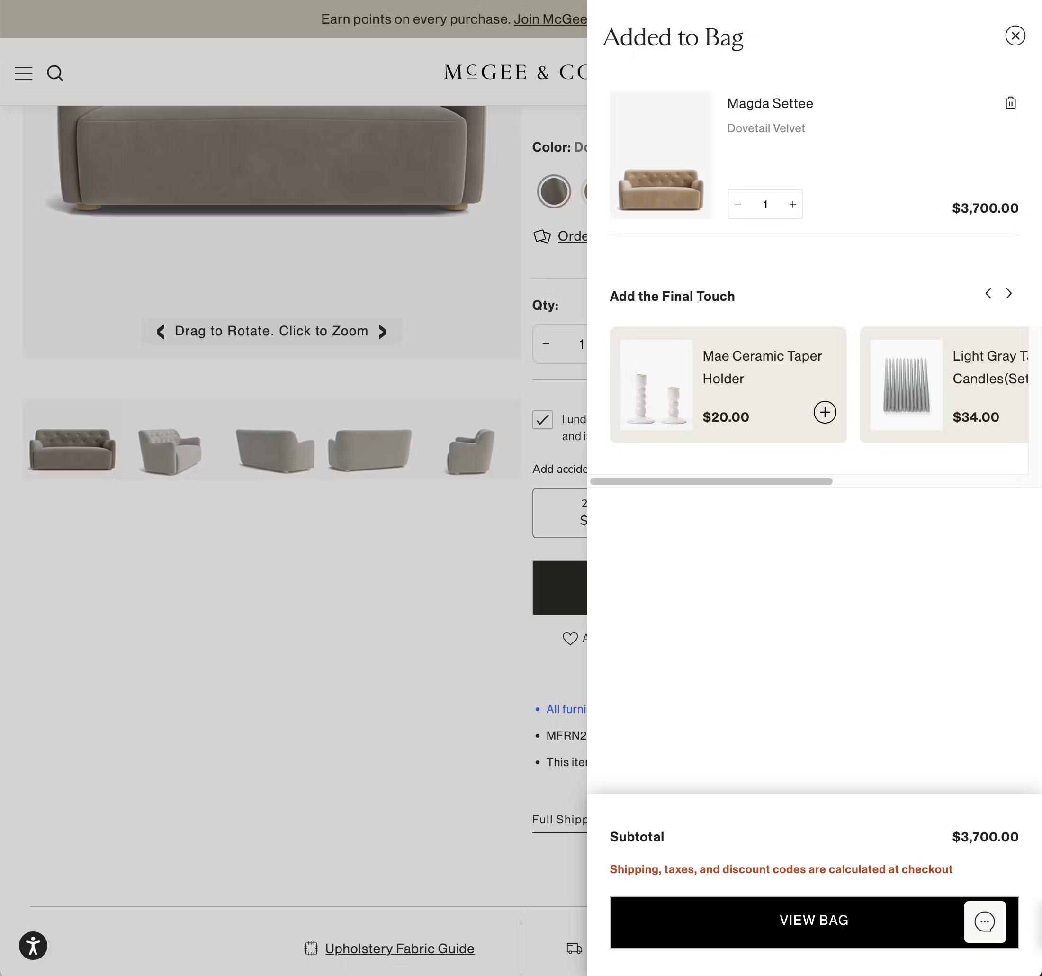
Task: Click the swatch icon next to the Order link
Action: pyautogui.click(x=542, y=236)
